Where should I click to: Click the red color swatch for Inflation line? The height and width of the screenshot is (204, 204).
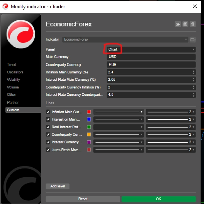(89, 112)
